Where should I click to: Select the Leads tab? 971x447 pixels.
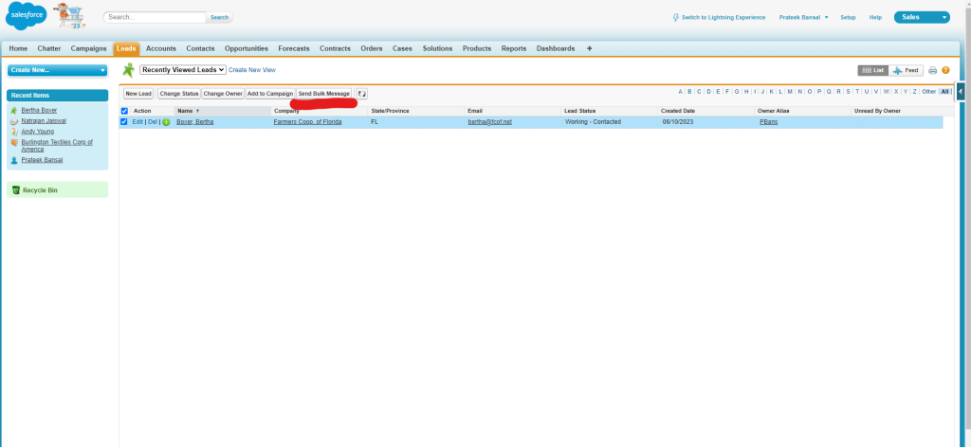(126, 48)
